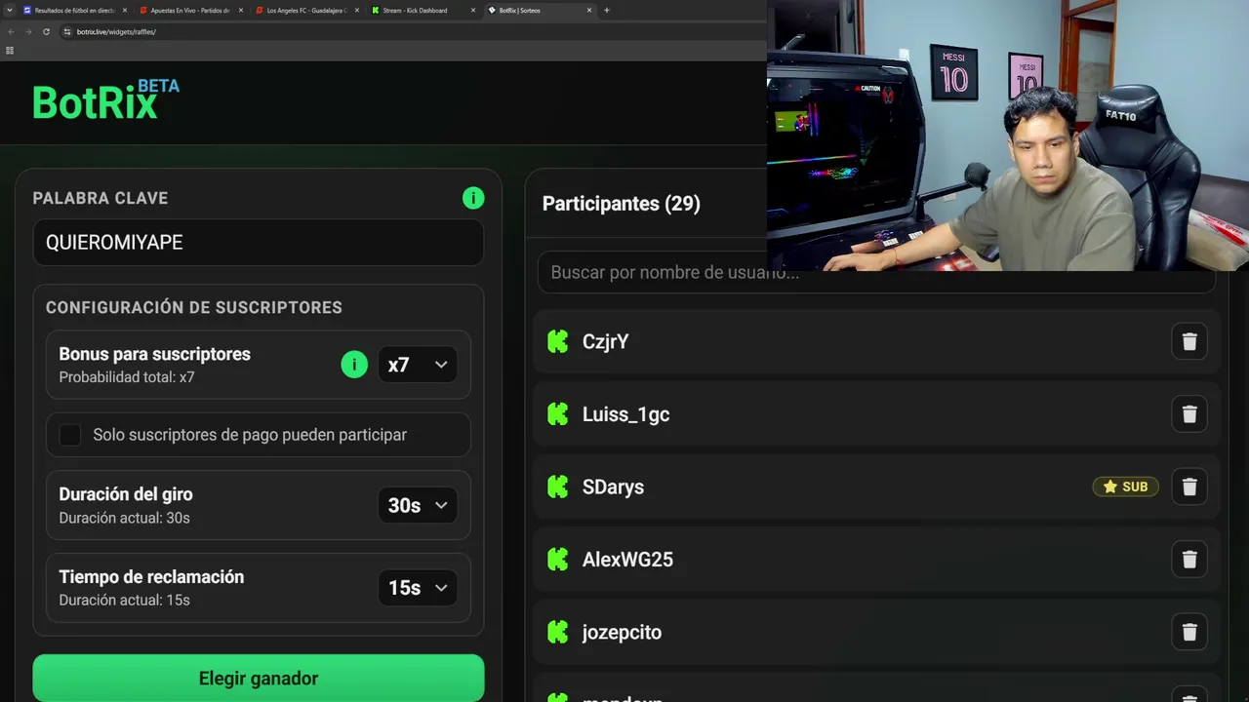Click the SUB badge on SDarys

(x=1126, y=487)
